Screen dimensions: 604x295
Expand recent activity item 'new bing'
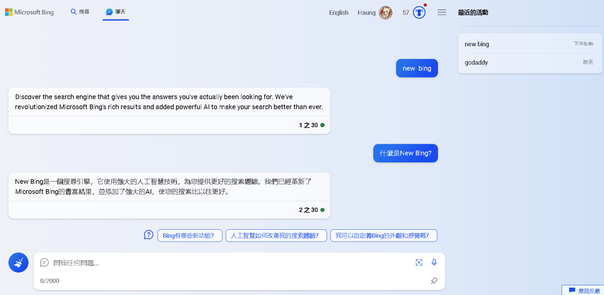(x=477, y=44)
